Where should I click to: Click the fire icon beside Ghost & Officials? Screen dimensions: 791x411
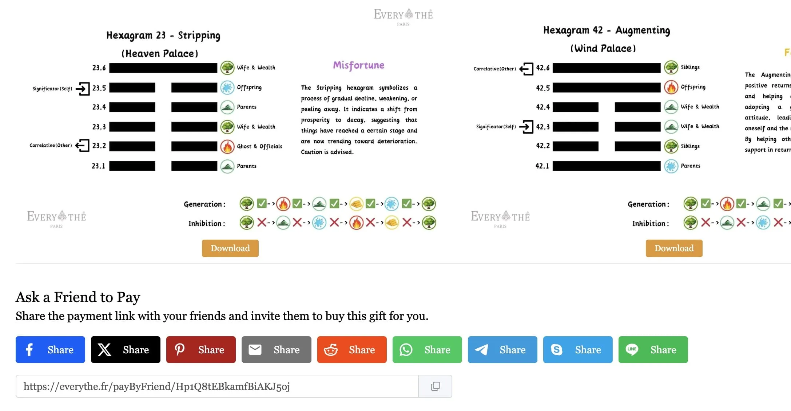point(227,146)
